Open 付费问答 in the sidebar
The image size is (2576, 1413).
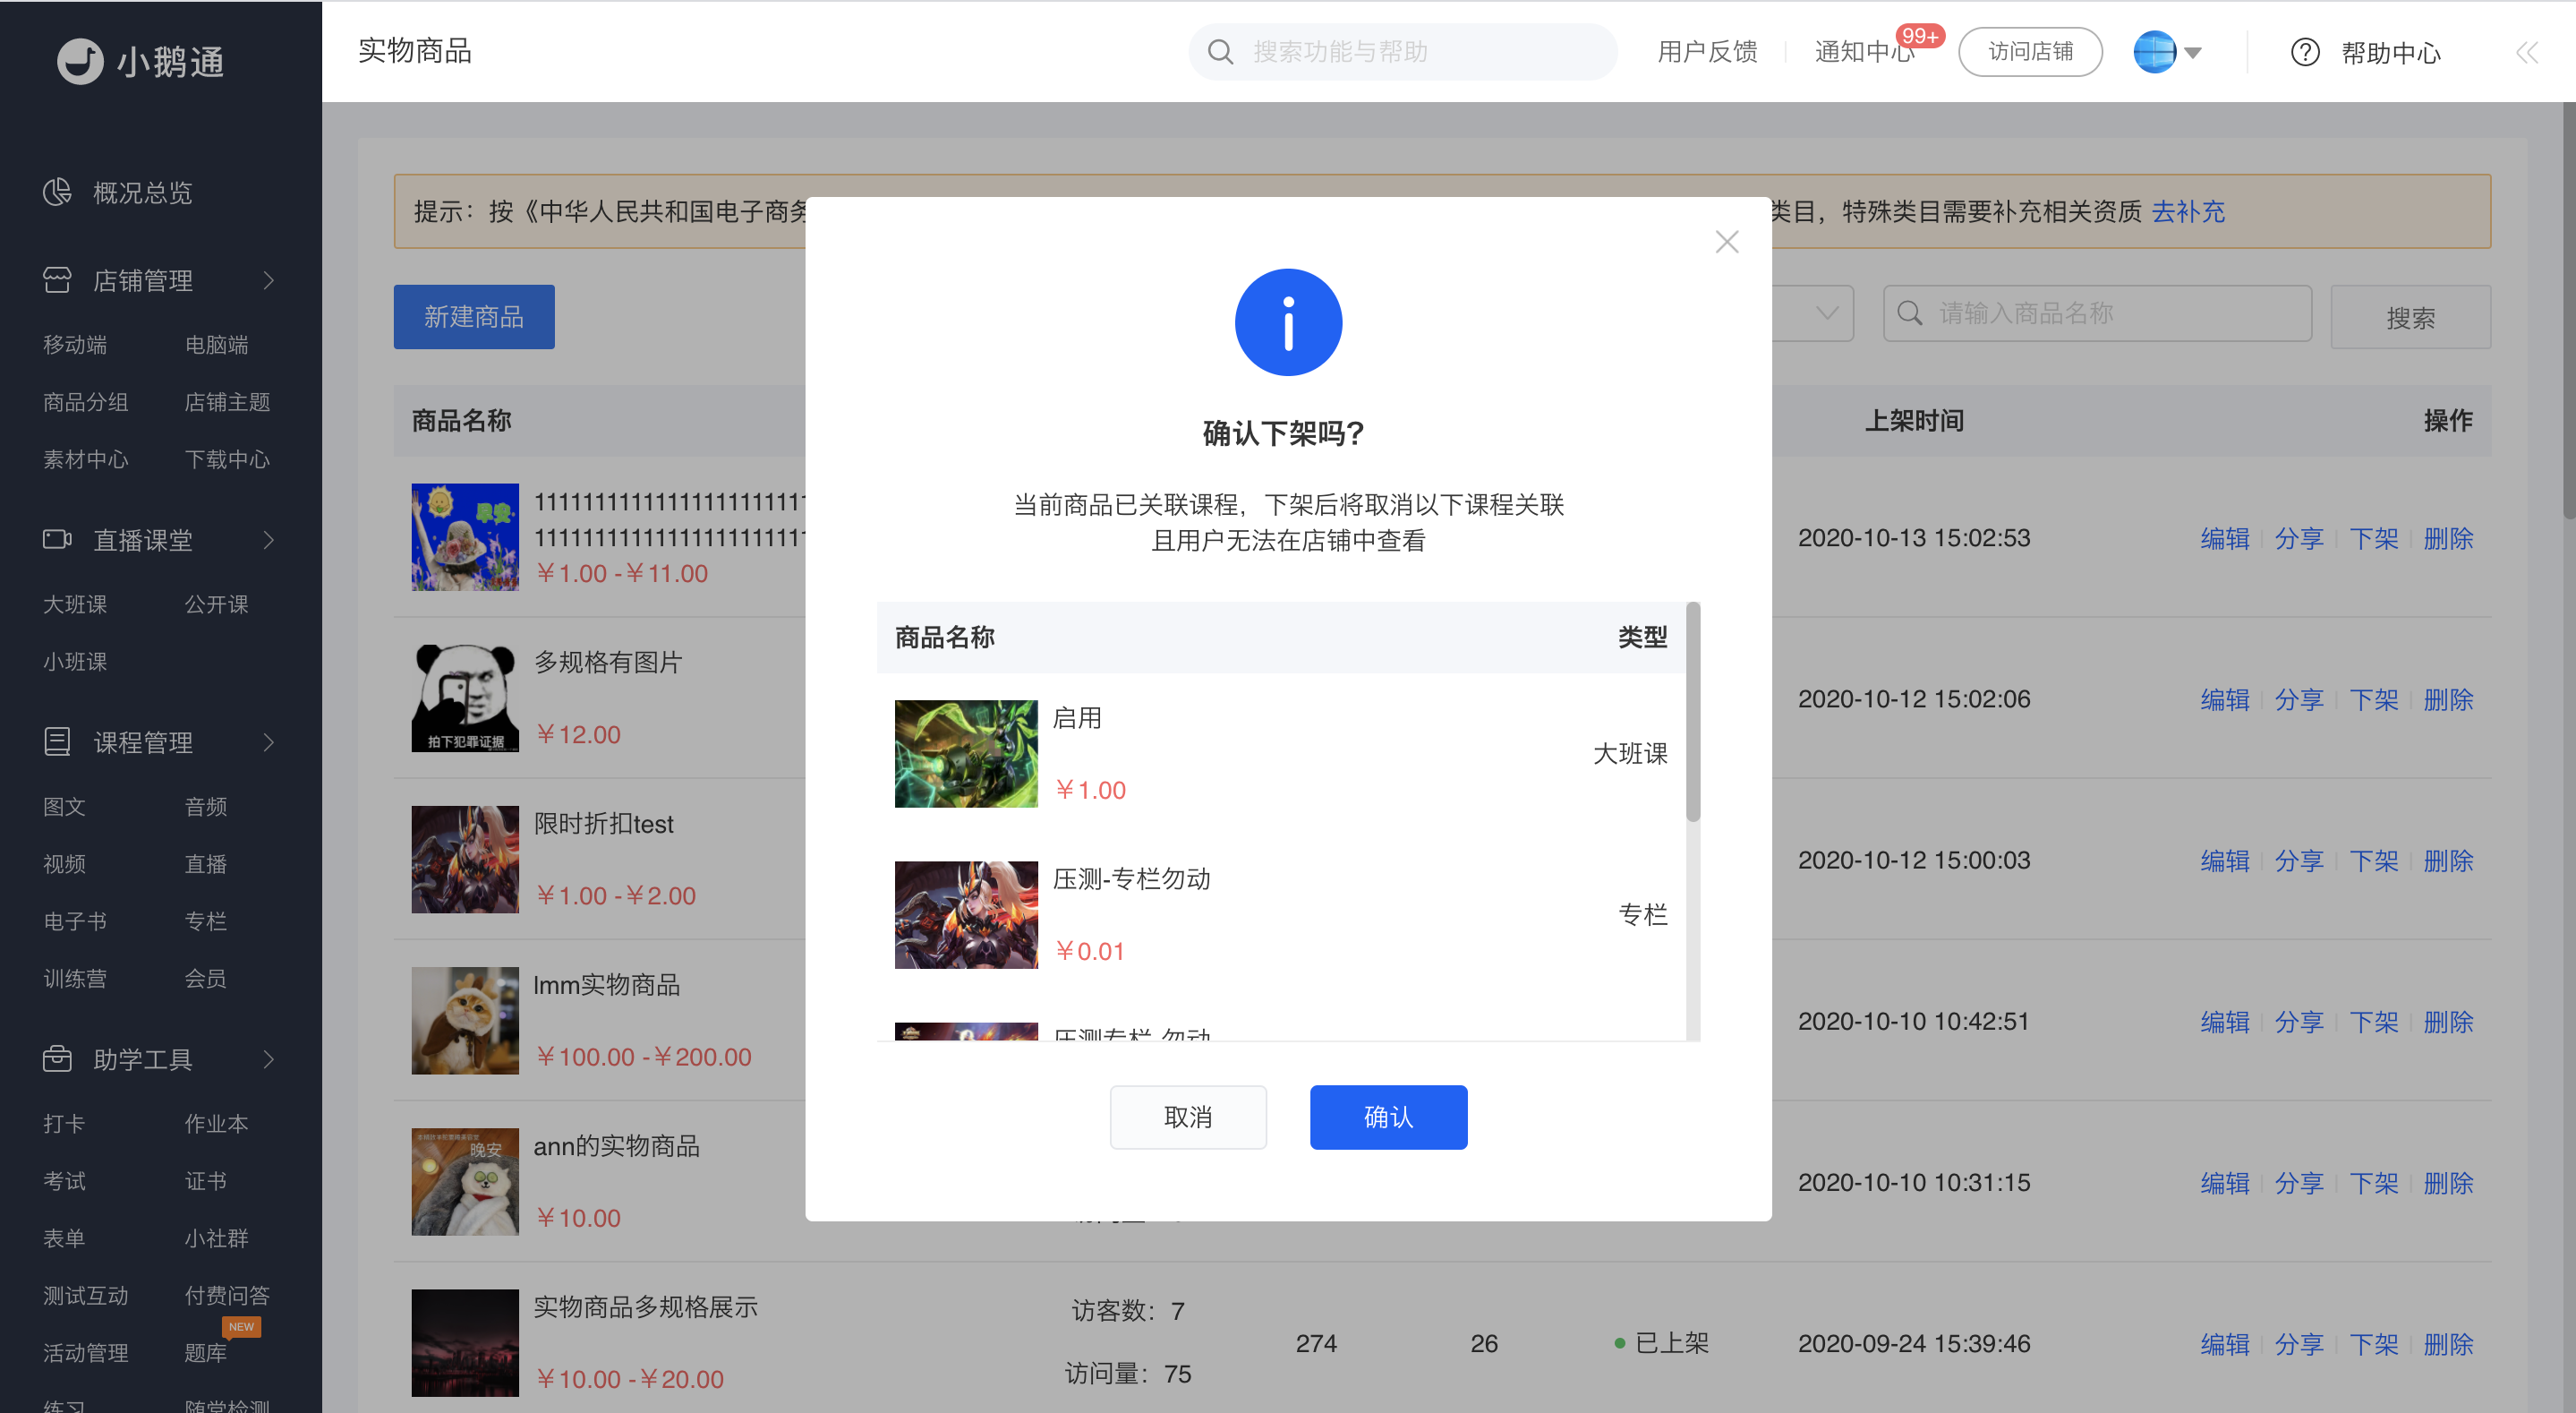pos(228,1296)
